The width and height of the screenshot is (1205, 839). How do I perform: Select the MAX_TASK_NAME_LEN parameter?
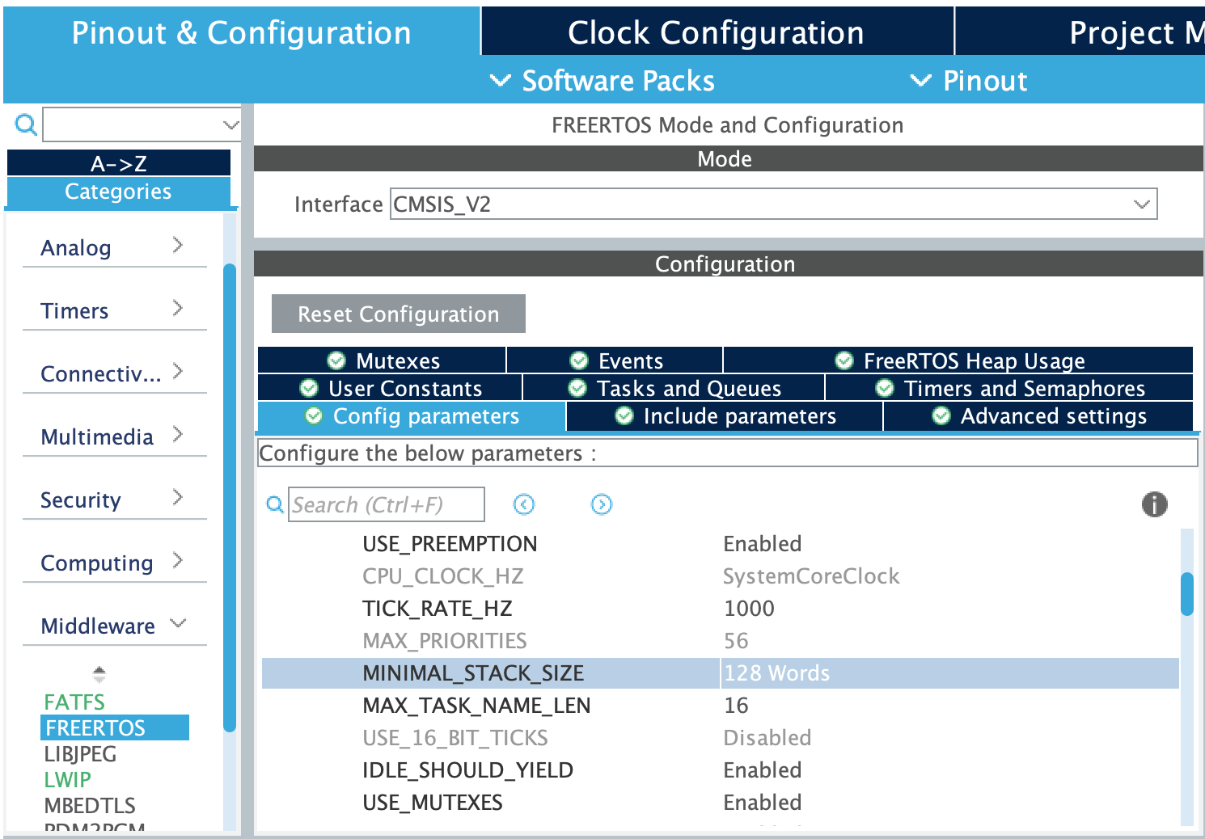(x=476, y=705)
